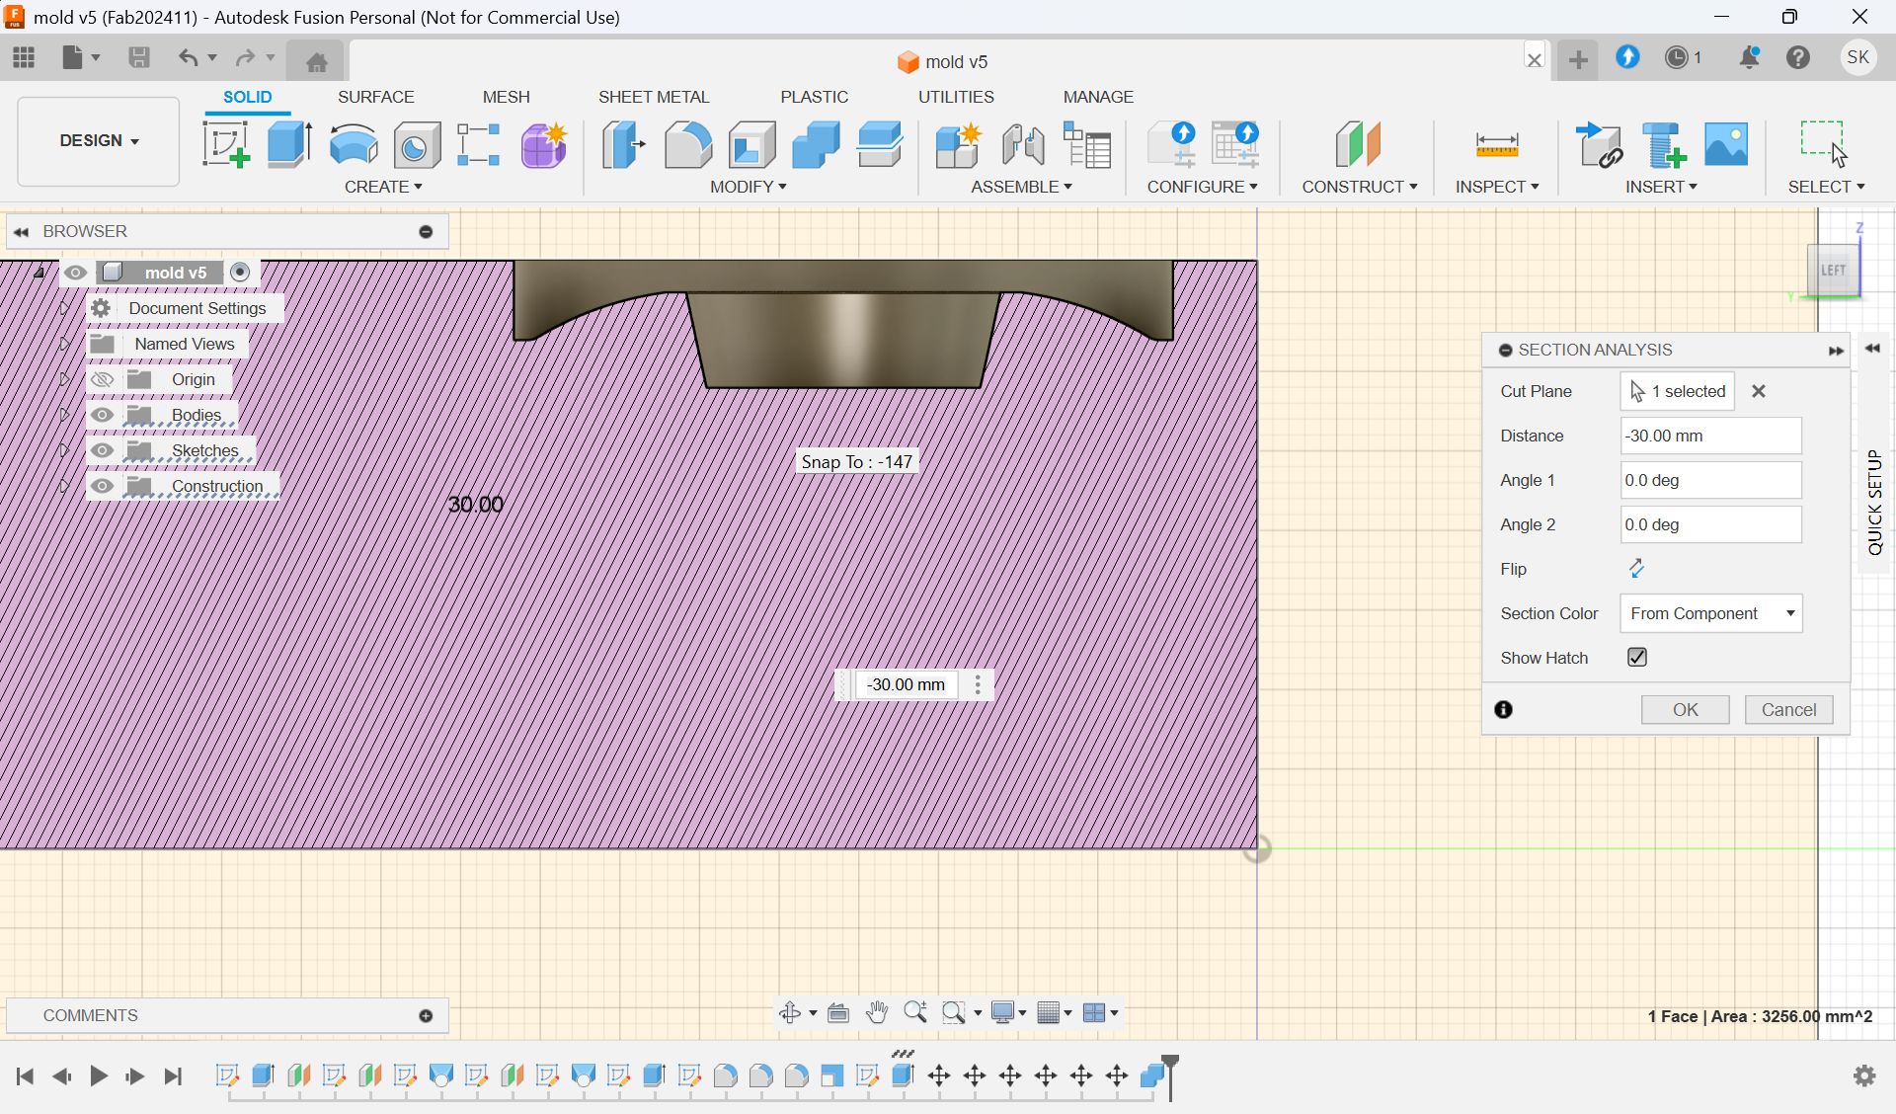Switch to the MESH tab
Screen dimensions: 1896x1114
506,97
